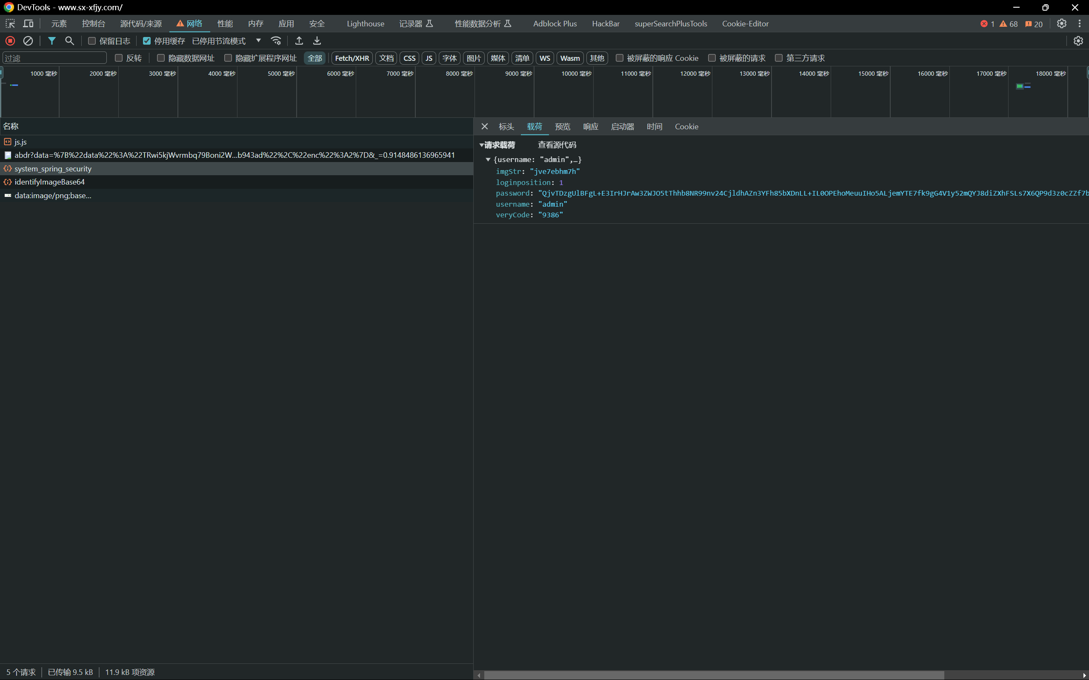
Task: Open the Initiator tab in details
Action: coord(622,126)
